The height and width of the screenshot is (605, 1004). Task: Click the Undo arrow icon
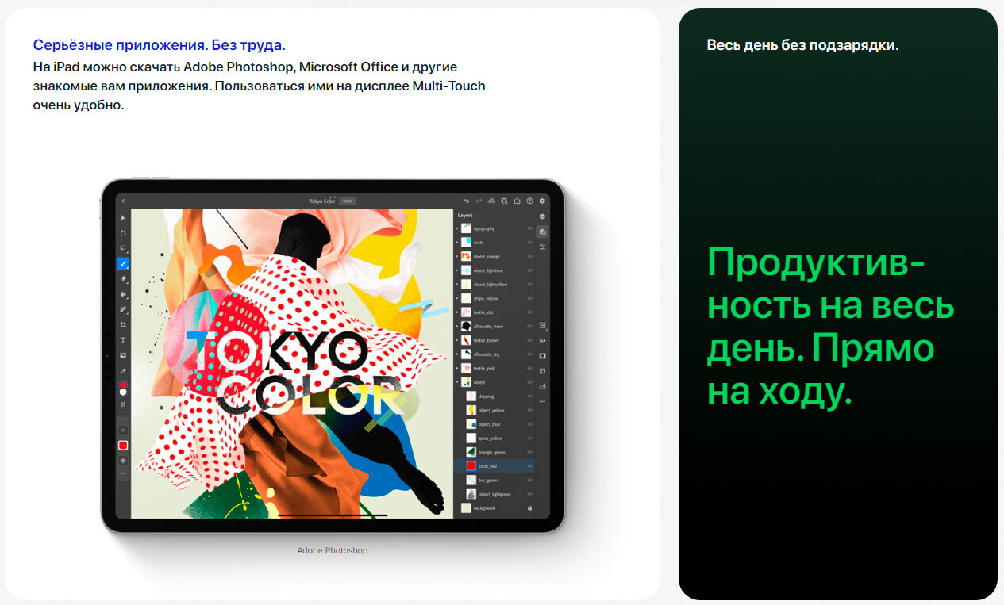click(x=466, y=201)
